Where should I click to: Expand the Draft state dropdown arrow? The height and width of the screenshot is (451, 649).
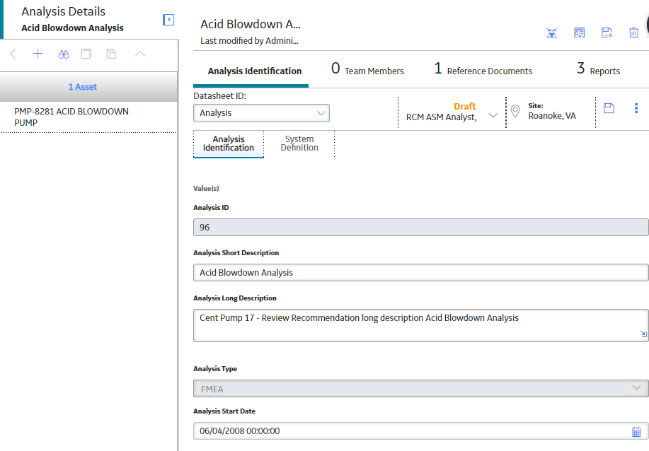point(493,115)
